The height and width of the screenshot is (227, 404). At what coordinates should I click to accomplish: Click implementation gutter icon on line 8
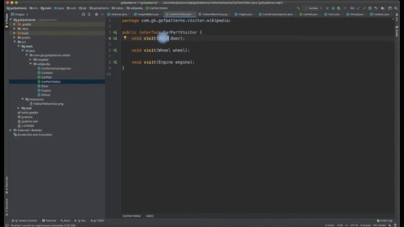[x=115, y=62]
